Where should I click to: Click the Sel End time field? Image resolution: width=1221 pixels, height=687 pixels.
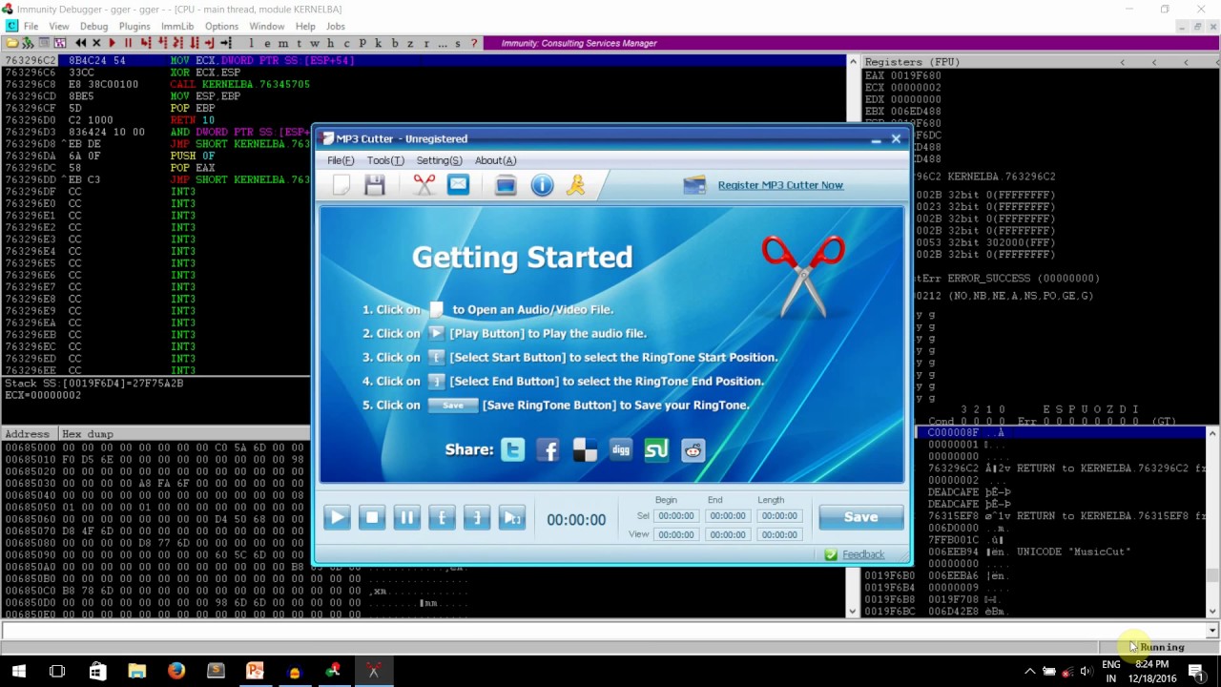pos(727,516)
